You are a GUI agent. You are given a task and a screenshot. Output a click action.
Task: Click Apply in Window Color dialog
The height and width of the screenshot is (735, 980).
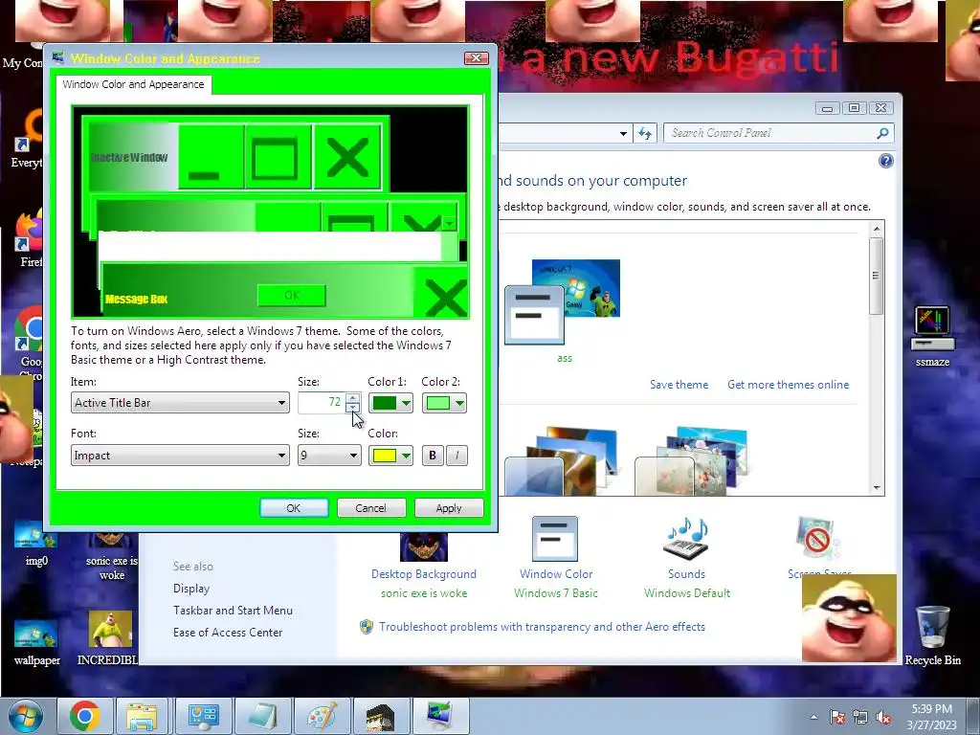pyautogui.click(x=449, y=508)
